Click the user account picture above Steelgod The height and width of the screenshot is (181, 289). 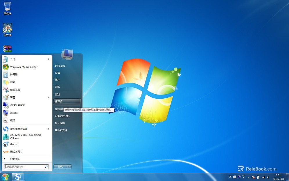click(67, 54)
